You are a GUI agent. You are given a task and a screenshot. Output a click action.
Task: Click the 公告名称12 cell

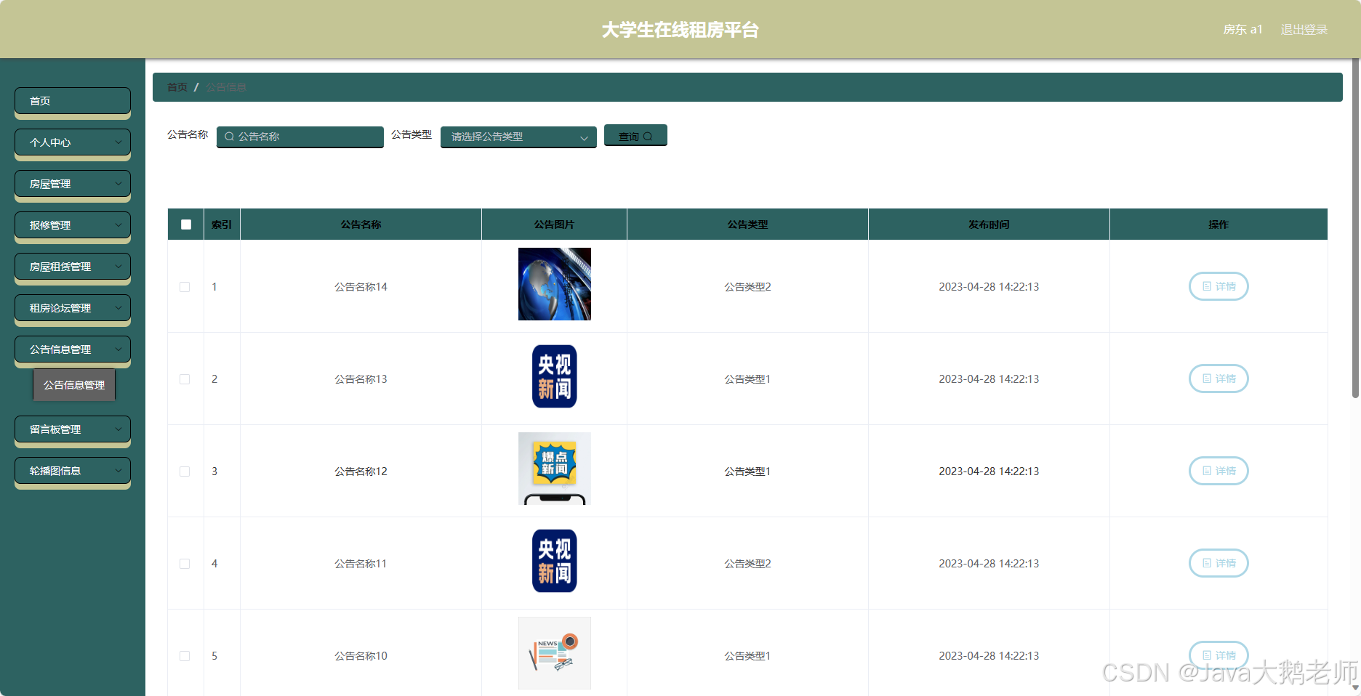(x=361, y=472)
